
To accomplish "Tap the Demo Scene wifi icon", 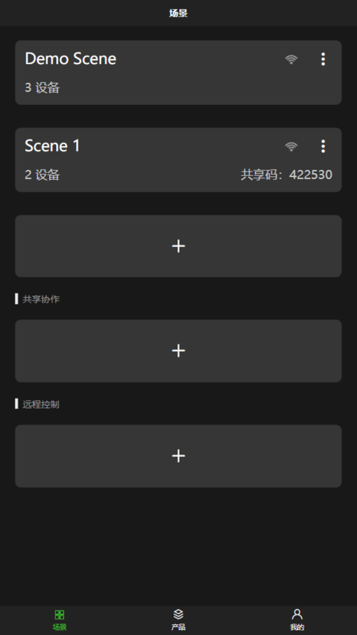I will point(291,59).
